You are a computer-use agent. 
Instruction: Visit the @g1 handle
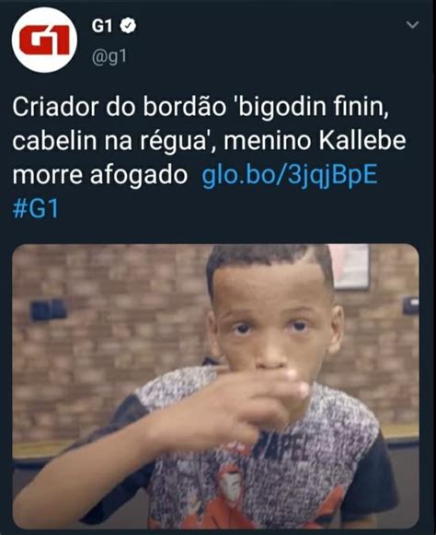109,56
